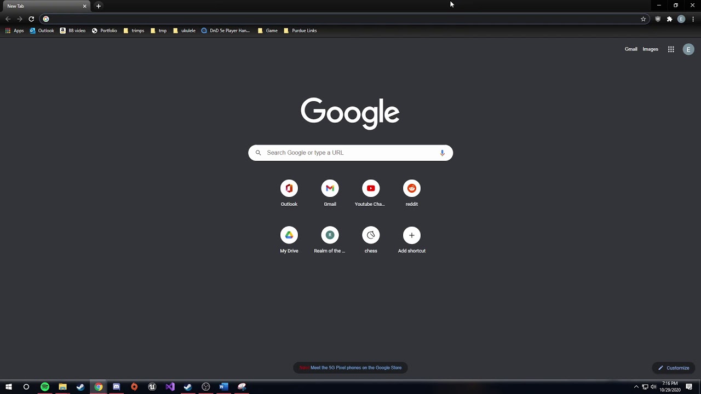
Task: Click the Customize button
Action: point(674,368)
